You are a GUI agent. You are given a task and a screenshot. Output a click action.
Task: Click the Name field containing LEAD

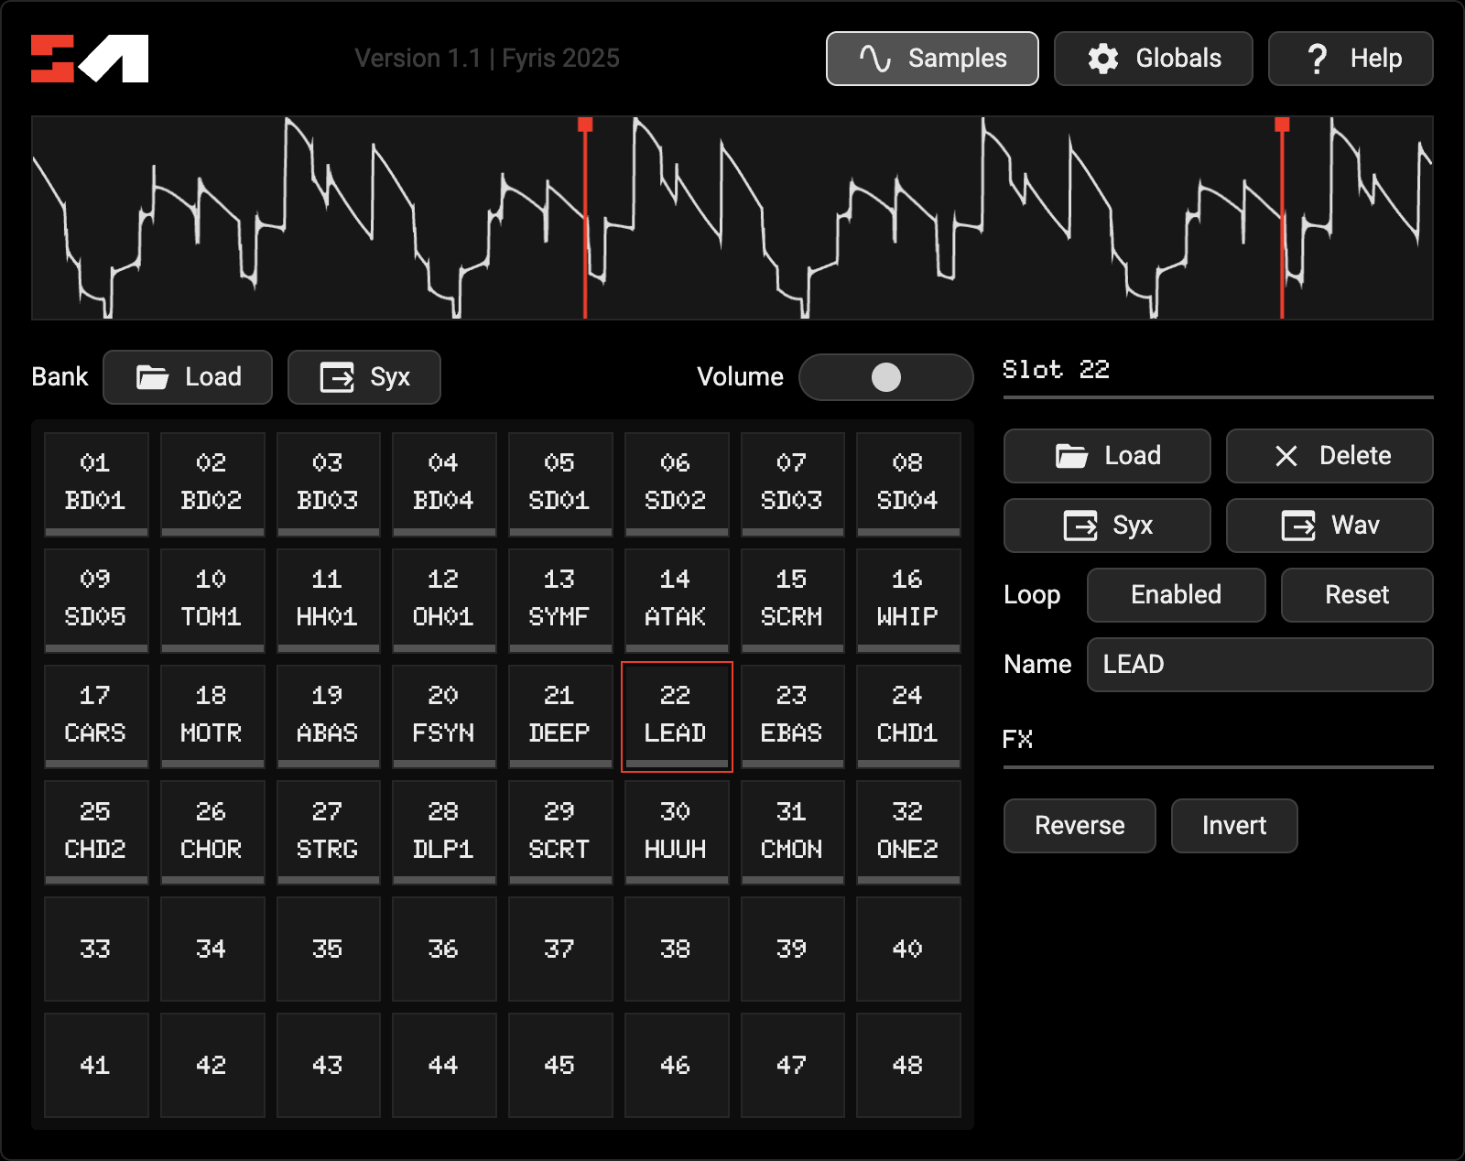point(1259,665)
